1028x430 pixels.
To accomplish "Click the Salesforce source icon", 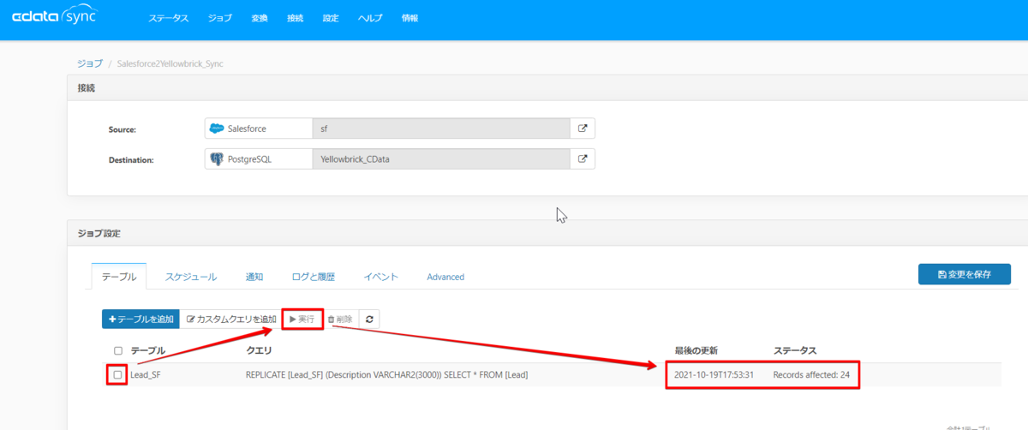I will [x=218, y=128].
